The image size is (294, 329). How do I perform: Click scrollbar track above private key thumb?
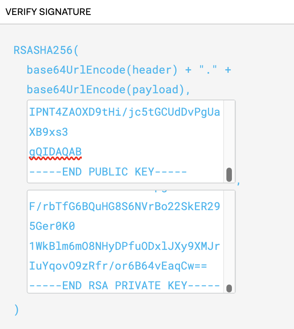pyautogui.click(x=229, y=236)
